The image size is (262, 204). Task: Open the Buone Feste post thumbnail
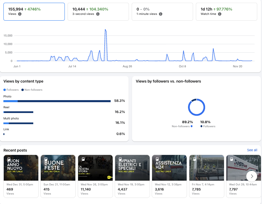click(x=58, y=168)
